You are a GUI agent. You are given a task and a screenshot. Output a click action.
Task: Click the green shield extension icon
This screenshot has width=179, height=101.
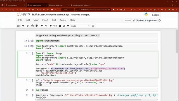click(x=169, y=10)
